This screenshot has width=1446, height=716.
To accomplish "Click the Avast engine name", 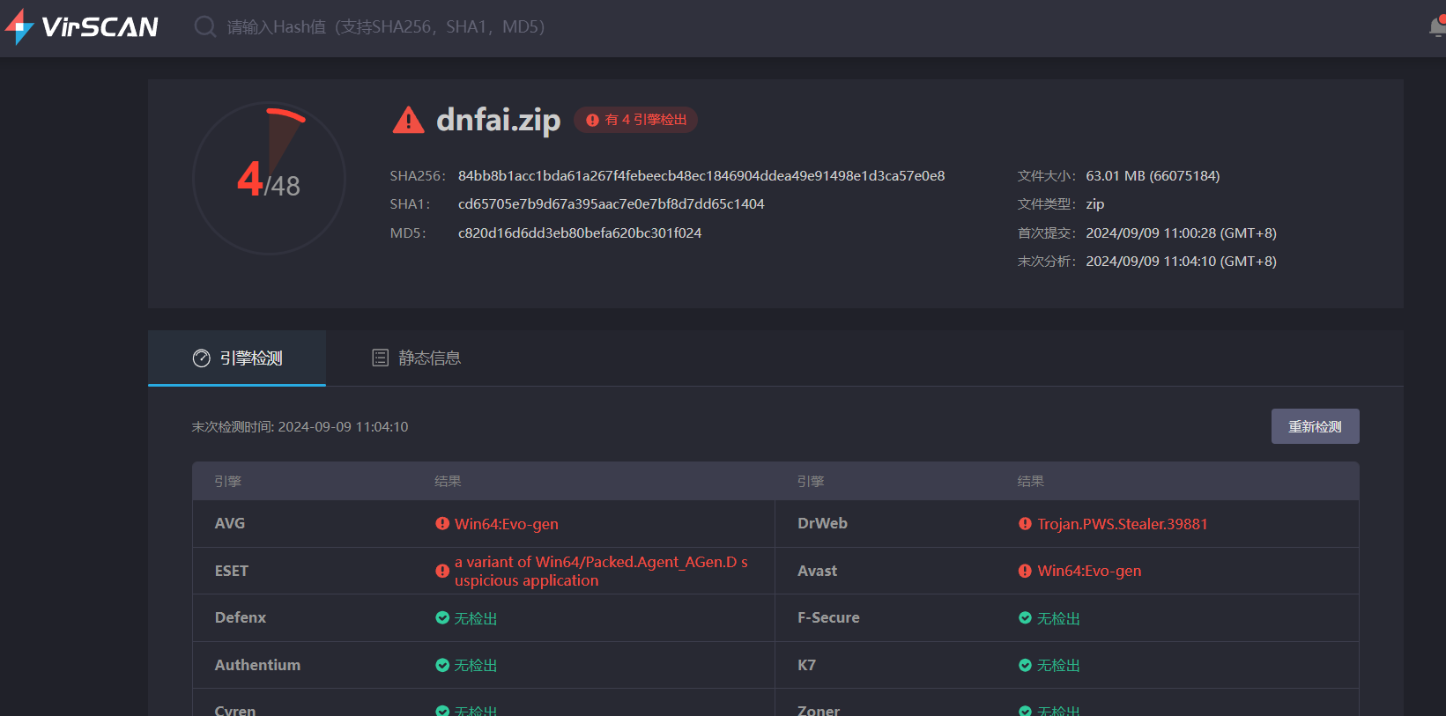I will (817, 571).
